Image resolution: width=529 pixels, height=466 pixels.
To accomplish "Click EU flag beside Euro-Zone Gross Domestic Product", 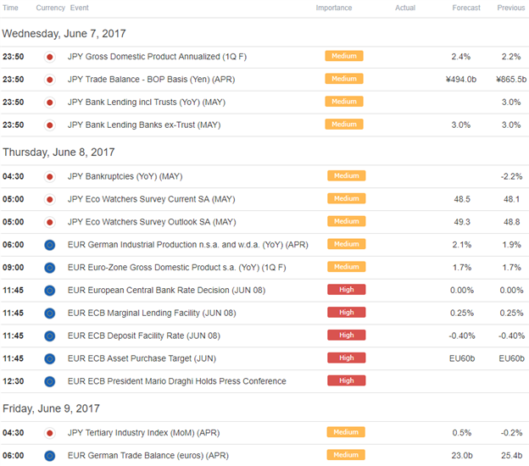I will 49,268.
